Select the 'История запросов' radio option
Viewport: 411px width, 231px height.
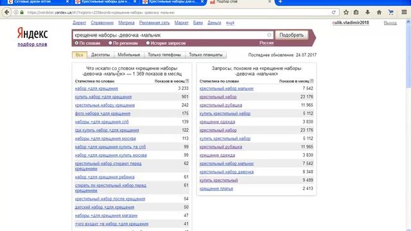148,43
